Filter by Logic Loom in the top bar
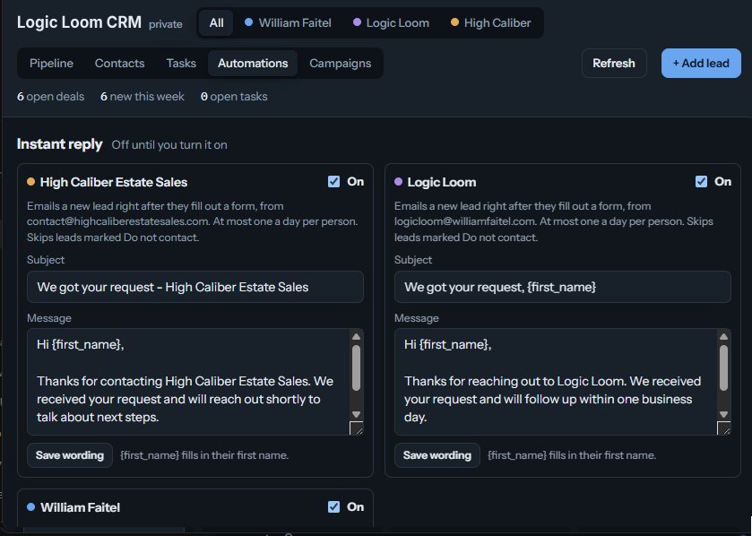 (x=391, y=22)
